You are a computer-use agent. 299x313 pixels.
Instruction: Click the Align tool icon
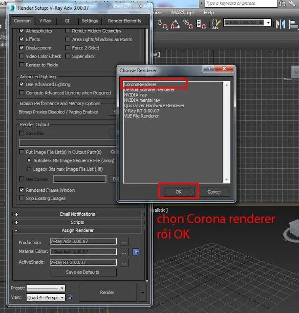[293, 24]
